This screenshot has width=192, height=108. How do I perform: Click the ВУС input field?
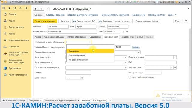click(161, 62)
